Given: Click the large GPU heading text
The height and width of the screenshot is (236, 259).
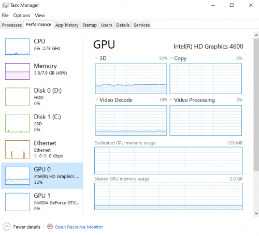Looking at the screenshot, I should click(104, 45).
